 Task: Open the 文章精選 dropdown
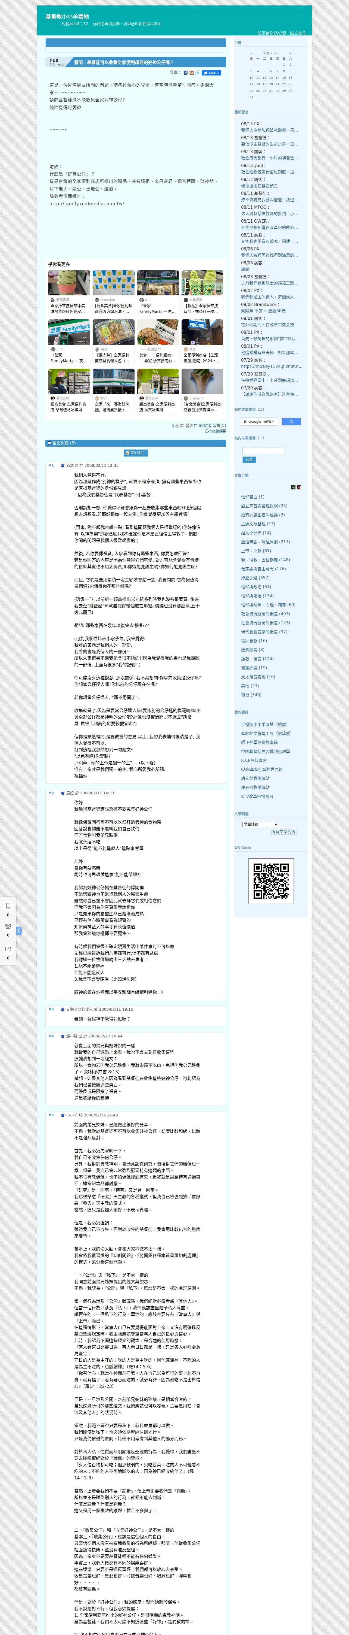coord(261,825)
